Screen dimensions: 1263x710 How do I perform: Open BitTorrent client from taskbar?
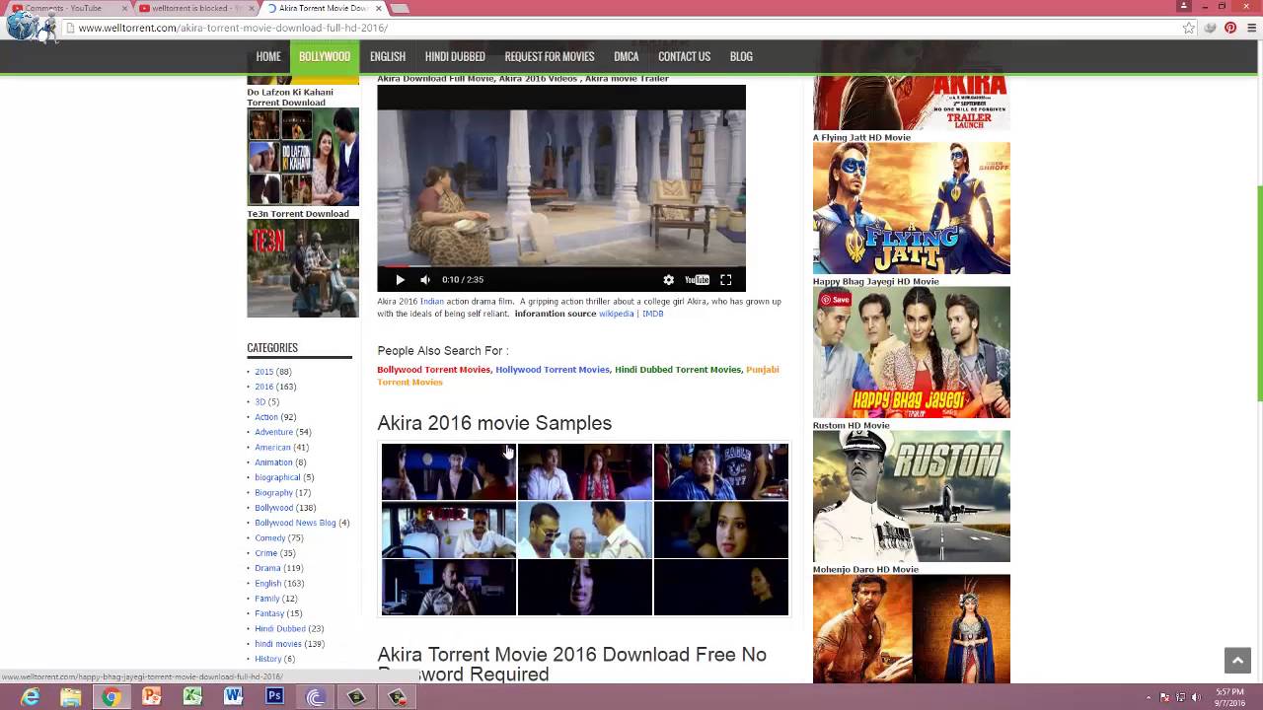[x=315, y=697]
